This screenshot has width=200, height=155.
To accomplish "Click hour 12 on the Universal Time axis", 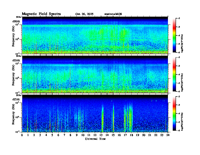I will pyautogui.click(x=95, y=135).
